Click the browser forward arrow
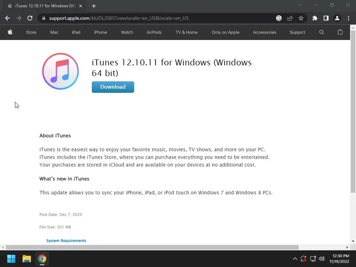This screenshot has height=267, width=356. tap(19, 18)
